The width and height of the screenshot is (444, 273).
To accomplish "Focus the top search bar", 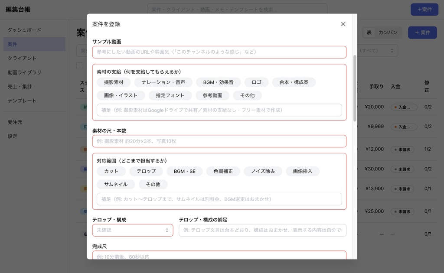I will tap(237, 10).
